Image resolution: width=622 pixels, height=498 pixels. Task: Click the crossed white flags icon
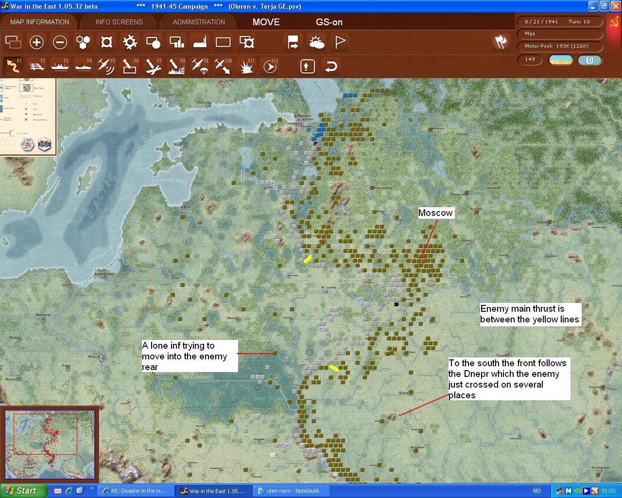tap(501, 42)
